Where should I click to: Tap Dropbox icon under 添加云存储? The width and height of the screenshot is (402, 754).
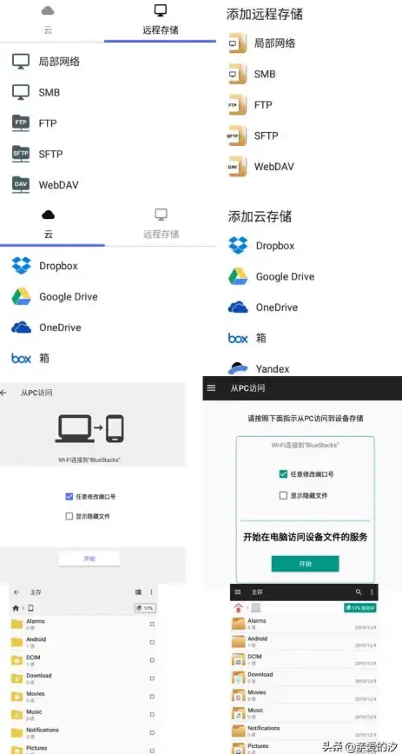tap(238, 245)
